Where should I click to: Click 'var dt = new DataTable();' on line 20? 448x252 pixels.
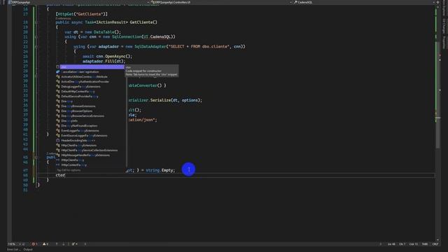click(x=93, y=32)
